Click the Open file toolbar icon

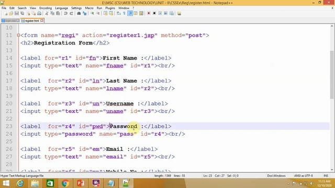tap(11, 14)
